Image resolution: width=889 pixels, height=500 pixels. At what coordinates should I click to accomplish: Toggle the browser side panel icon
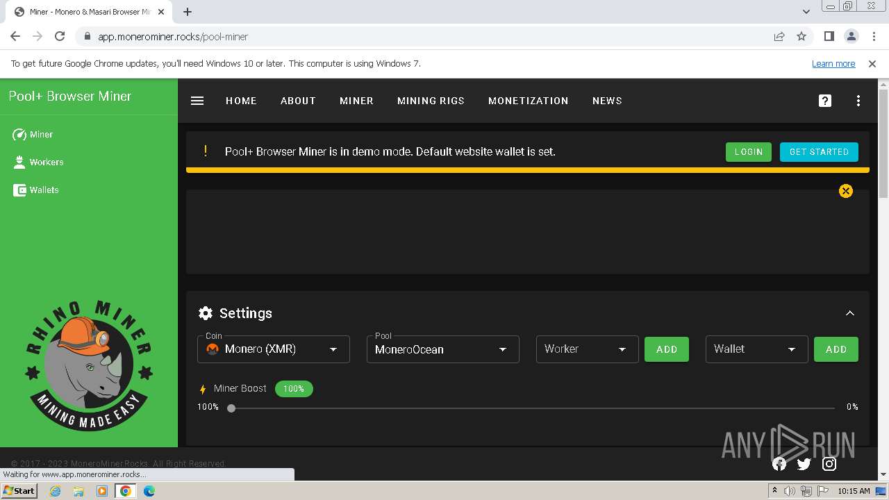pos(829,36)
